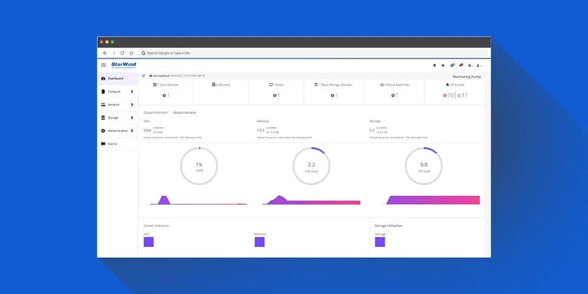Click the purple Memory cluster utilization square

coord(259,242)
